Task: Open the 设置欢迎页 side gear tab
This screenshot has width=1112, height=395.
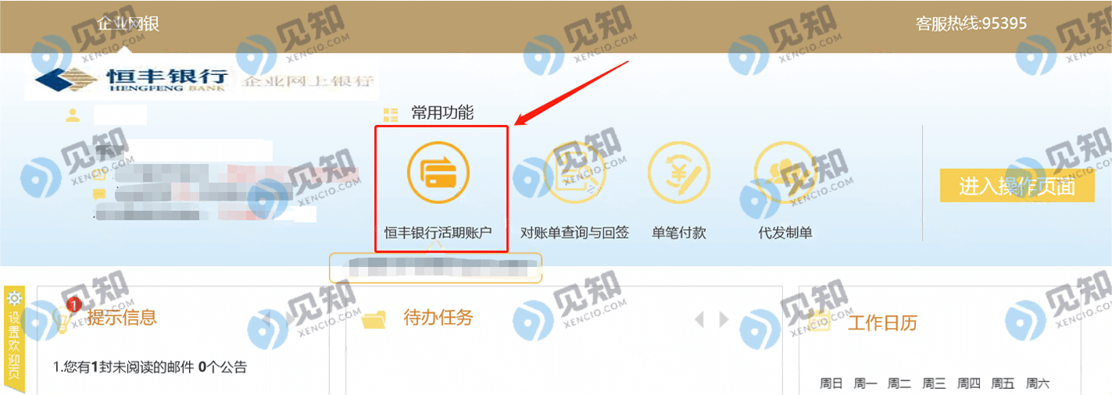Action: [x=15, y=339]
